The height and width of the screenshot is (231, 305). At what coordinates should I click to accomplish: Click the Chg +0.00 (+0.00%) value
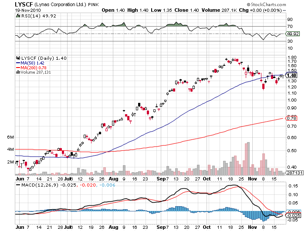[260, 10]
